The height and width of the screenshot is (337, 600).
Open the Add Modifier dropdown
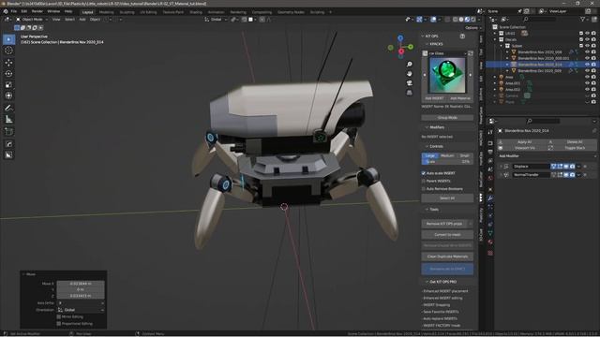pos(547,156)
